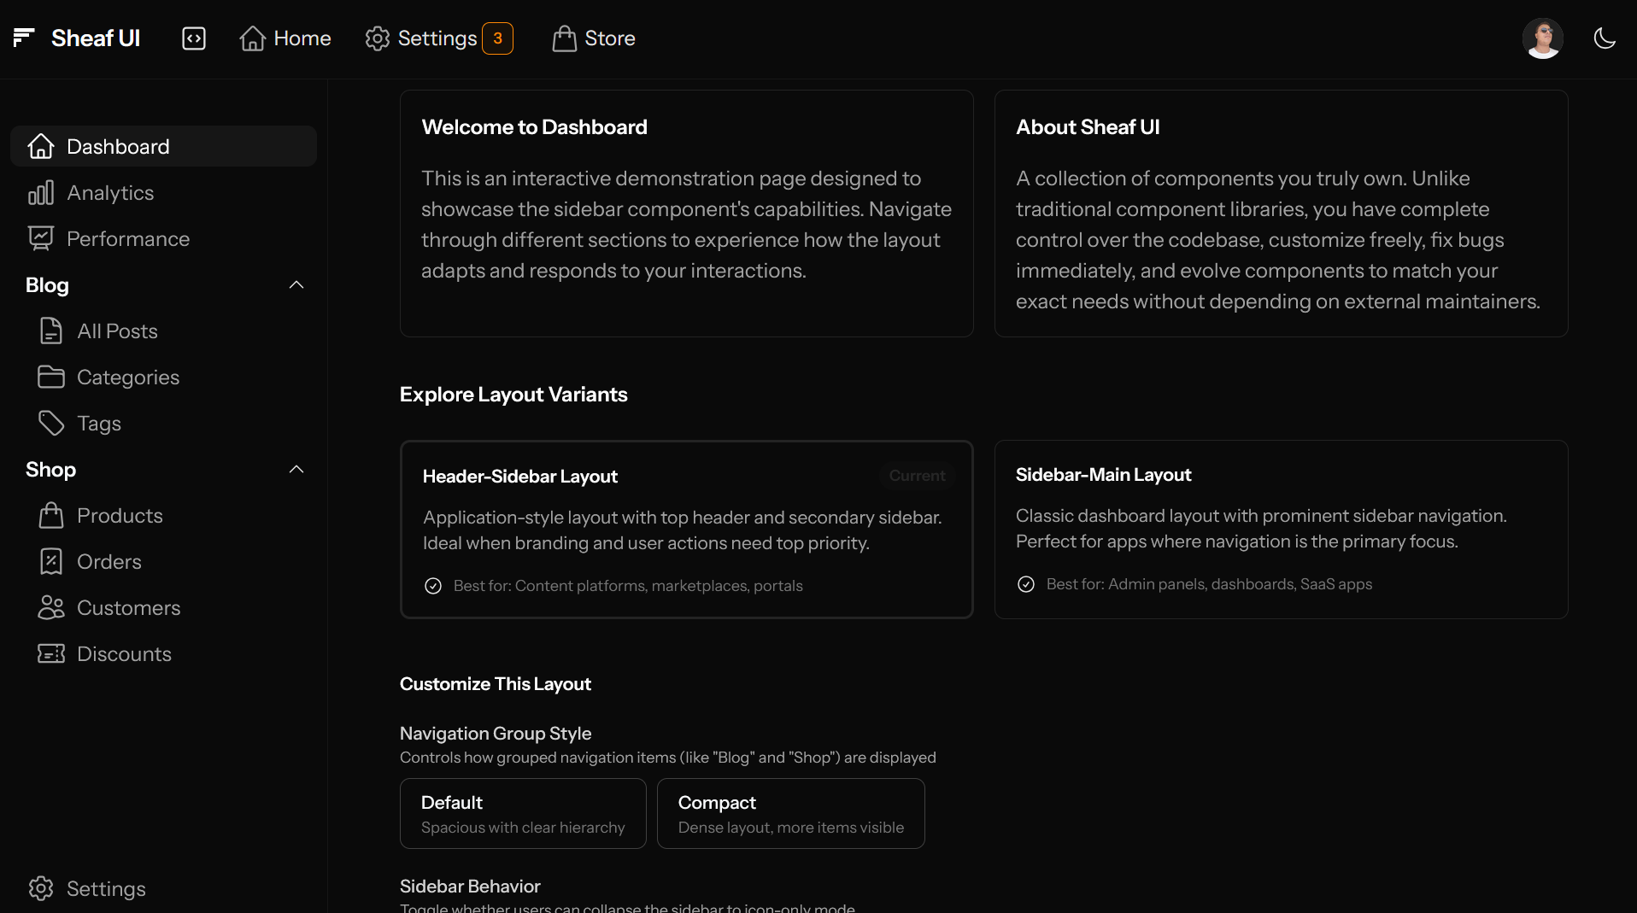This screenshot has height=913, width=1637.
Task: Open the user avatar profile menu
Action: 1542,38
